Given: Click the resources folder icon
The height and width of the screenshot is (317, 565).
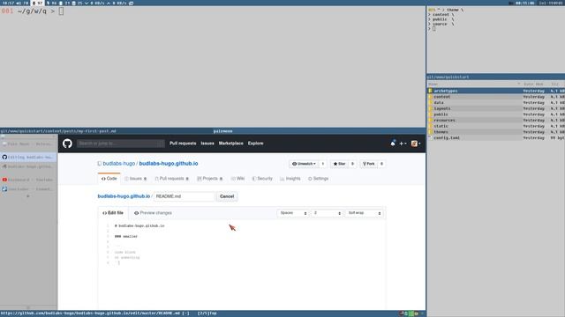Looking at the screenshot, I should coord(430,120).
